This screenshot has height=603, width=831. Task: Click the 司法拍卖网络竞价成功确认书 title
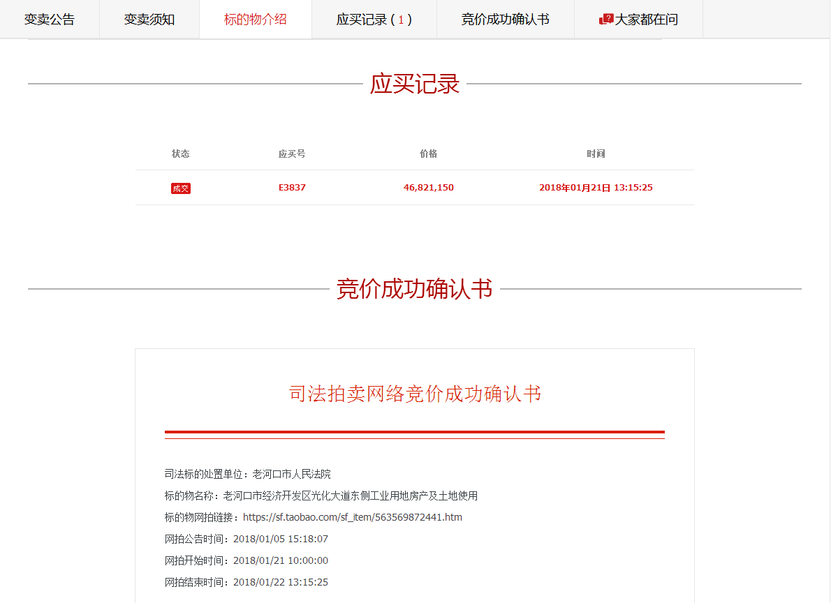[414, 394]
